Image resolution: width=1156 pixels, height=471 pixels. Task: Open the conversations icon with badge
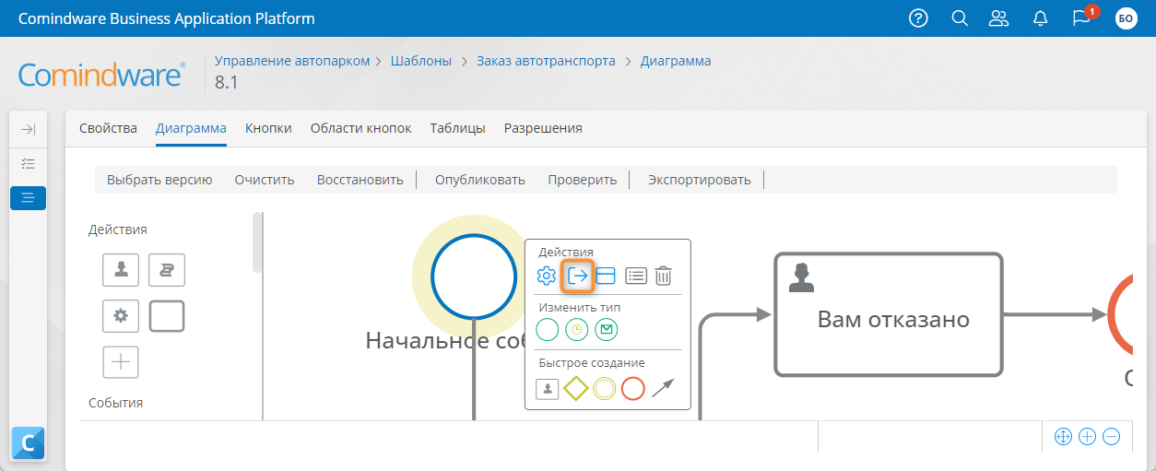click(1082, 18)
